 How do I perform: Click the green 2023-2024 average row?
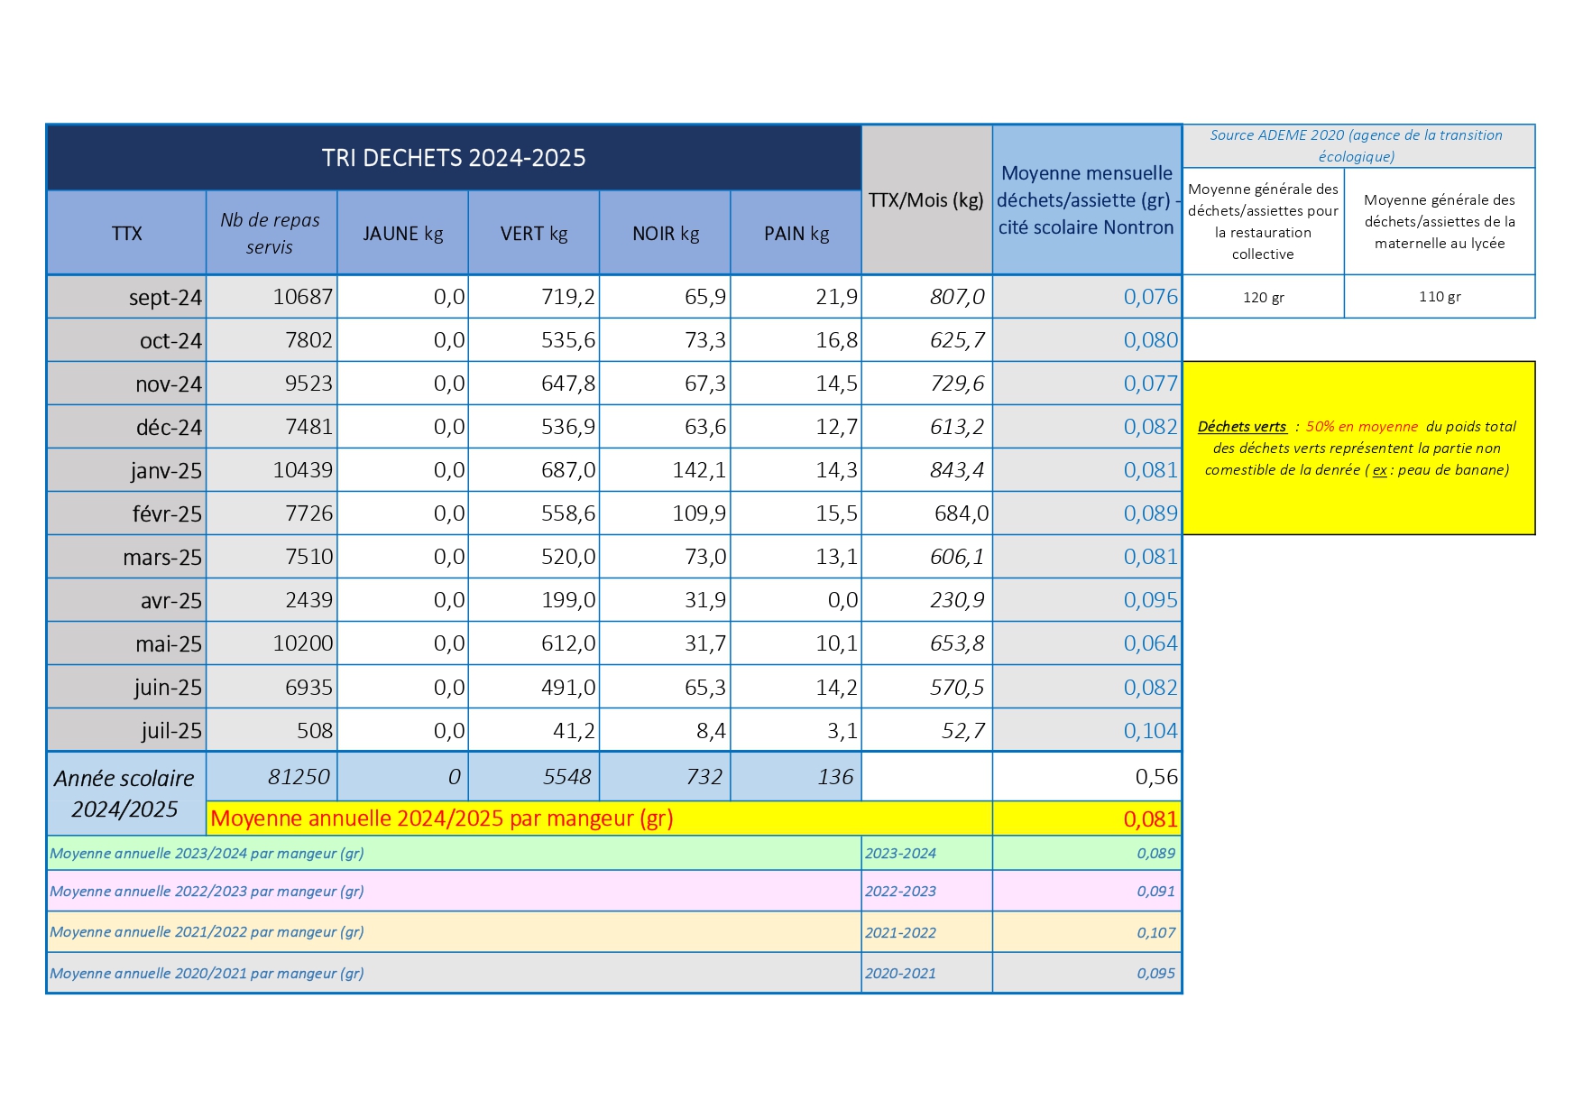614,853
